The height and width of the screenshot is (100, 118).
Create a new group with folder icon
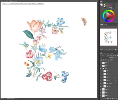point(112,99)
